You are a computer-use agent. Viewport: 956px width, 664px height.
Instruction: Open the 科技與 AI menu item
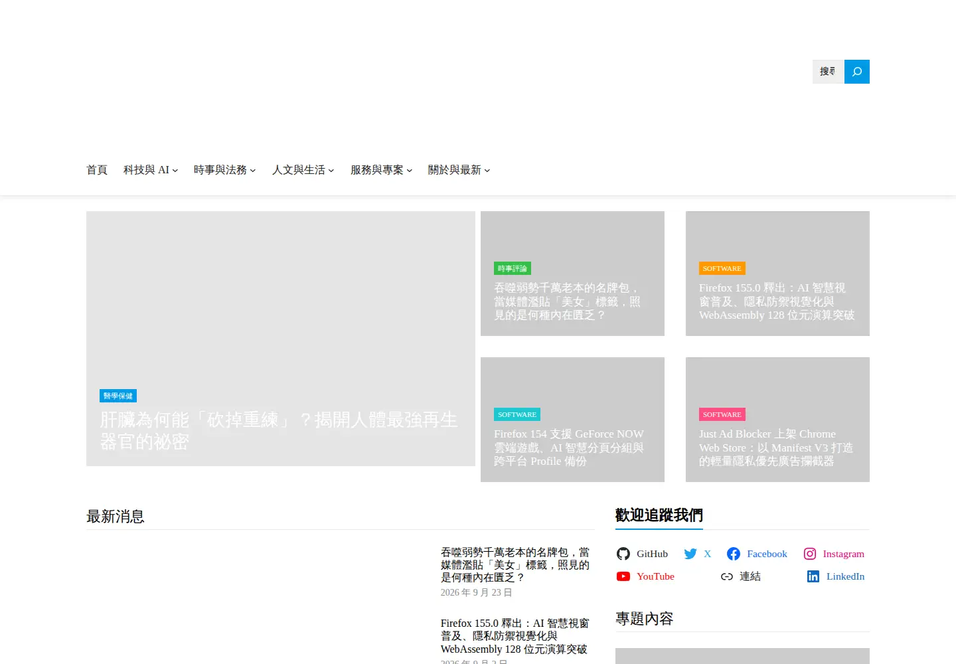[x=146, y=170]
